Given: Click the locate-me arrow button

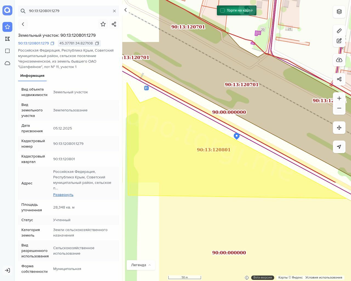Looking at the screenshot, I should [339, 147].
